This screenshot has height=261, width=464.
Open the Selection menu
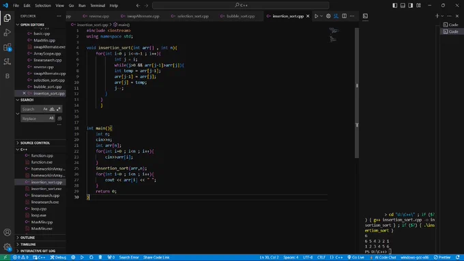[x=43, y=5]
